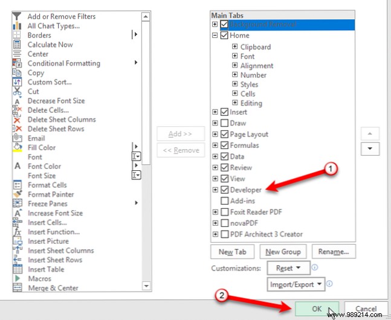
Task: Select the Macros play icon
Action: 18,278
